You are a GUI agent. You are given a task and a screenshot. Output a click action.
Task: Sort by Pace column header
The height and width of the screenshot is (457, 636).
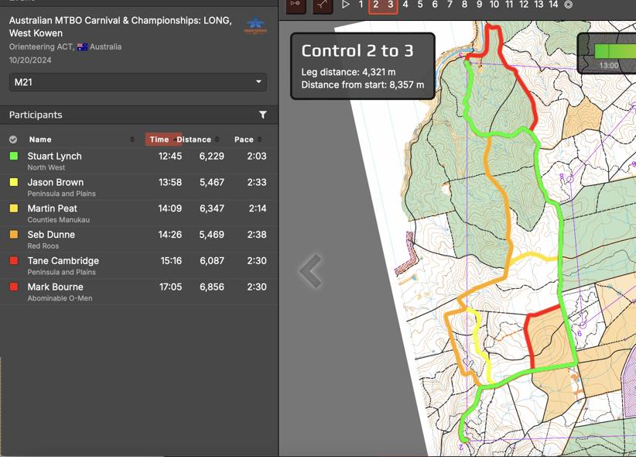(244, 139)
